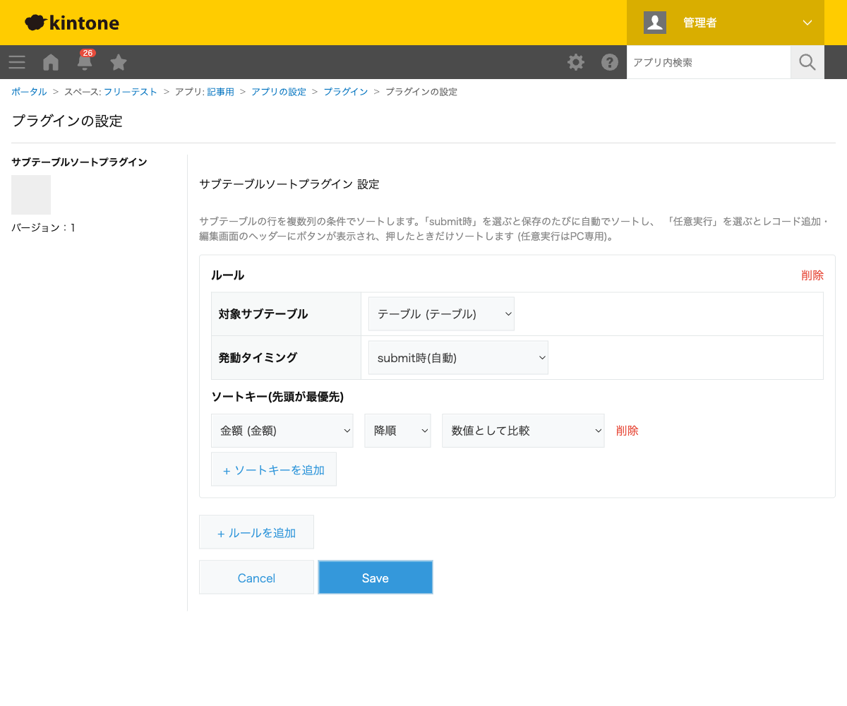The width and height of the screenshot is (847, 706).
Task: Open notifications bell with 26 badge
Action: (x=85, y=61)
